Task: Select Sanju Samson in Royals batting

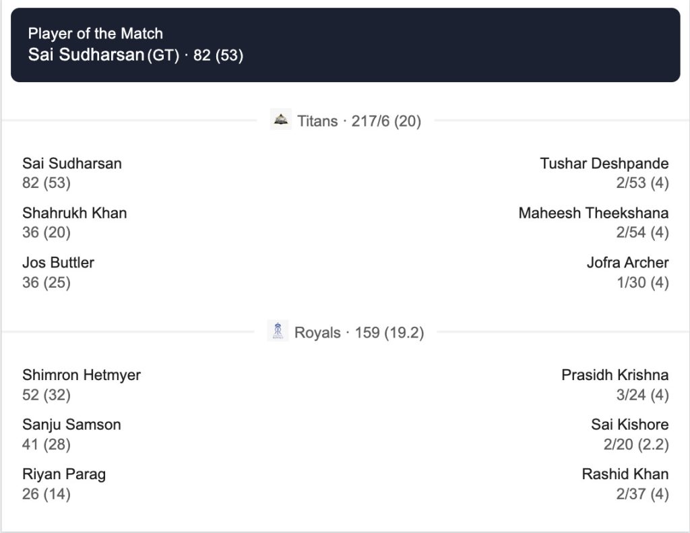Action: (x=71, y=425)
